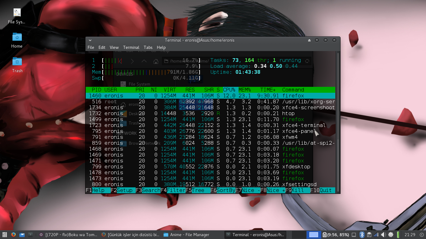Image resolution: width=426 pixels, height=239 pixels.
Task: Open the Terminal window menu chevron
Action: pos(90,40)
